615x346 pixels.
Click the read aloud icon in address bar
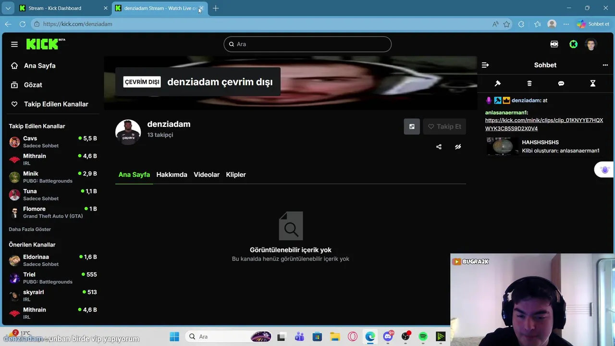(495, 24)
